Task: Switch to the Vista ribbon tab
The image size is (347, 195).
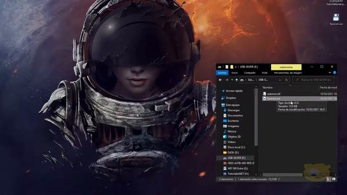Action: click(265, 73)
